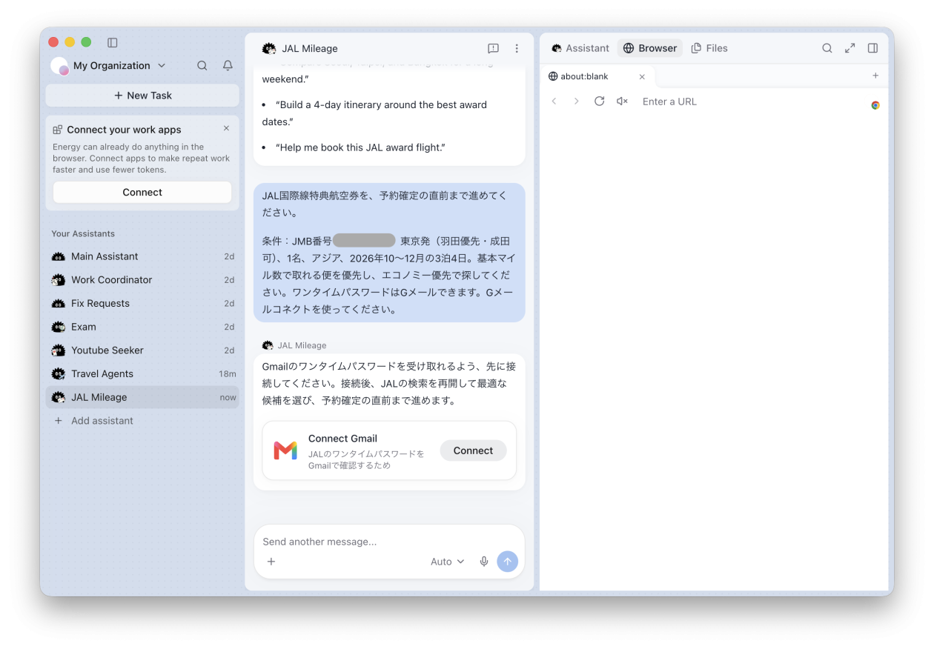Image resolution: width=934 pixels, height=649 pixels.
Task: Open a new browser tab
Action: [x=875, y=76]
